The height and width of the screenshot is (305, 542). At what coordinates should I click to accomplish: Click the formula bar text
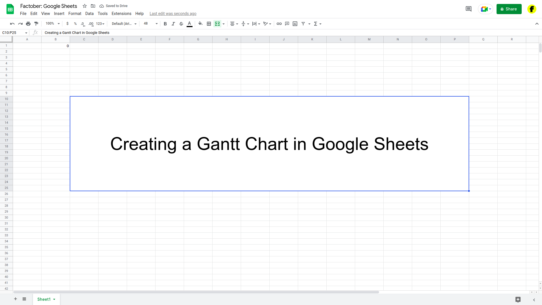click(77, 33)
